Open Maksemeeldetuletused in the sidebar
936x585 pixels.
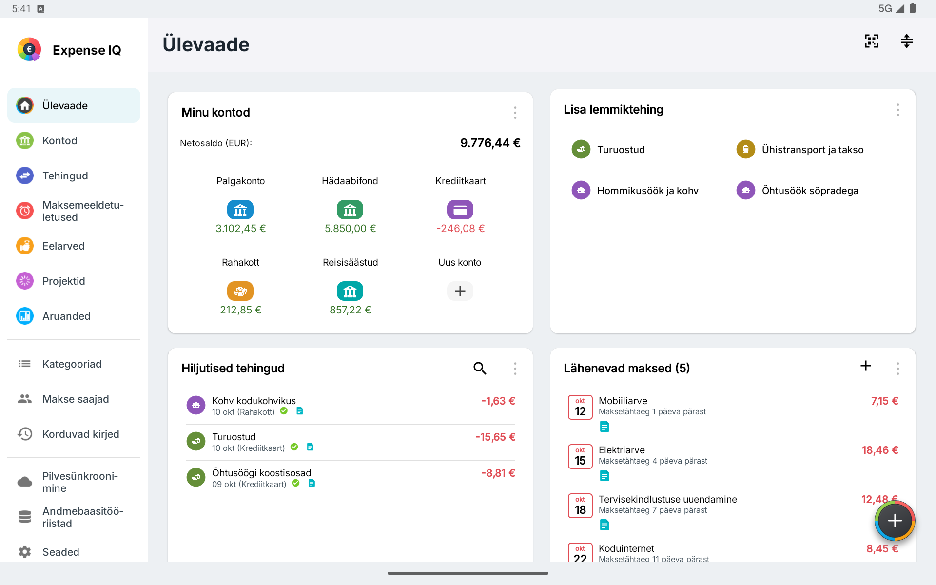point(74,211)
